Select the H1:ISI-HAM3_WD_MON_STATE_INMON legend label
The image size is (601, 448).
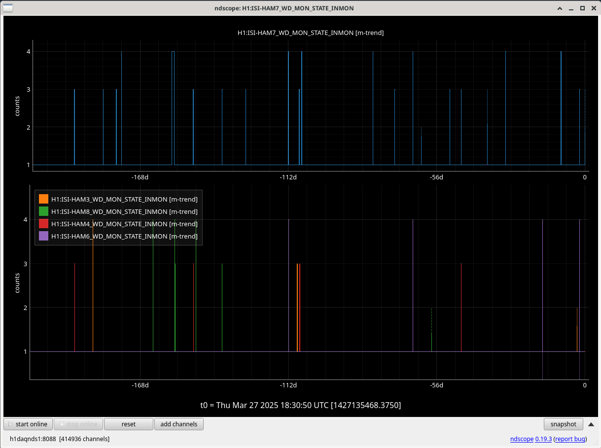[124, 199]
